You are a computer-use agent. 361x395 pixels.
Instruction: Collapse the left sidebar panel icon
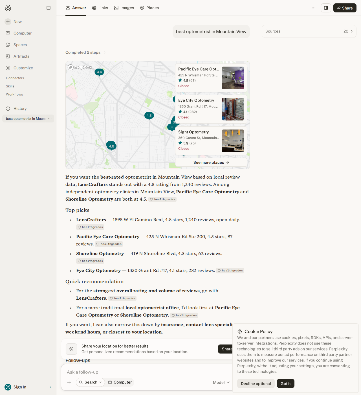tap(49, 8)
